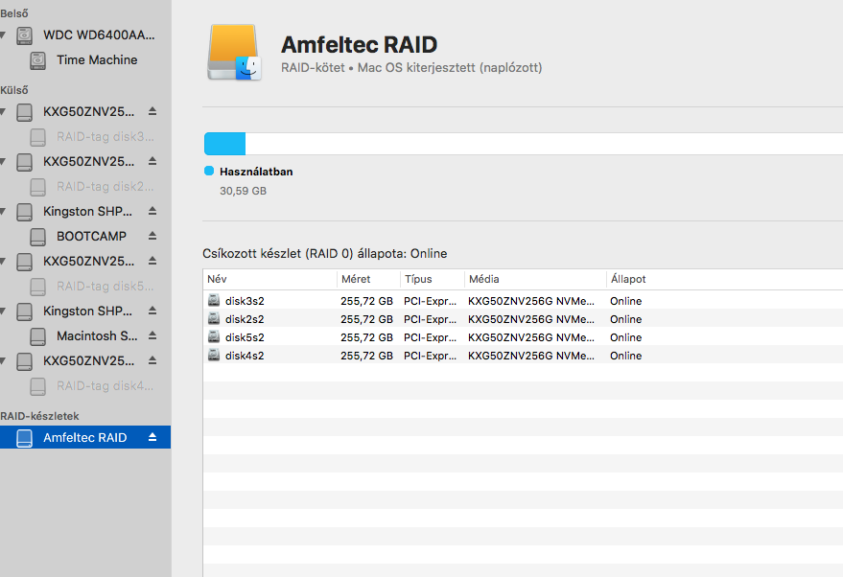Click the Time Machine volume icon
Image resolution: width=843 pixels, height=577 pixels.
37,60
